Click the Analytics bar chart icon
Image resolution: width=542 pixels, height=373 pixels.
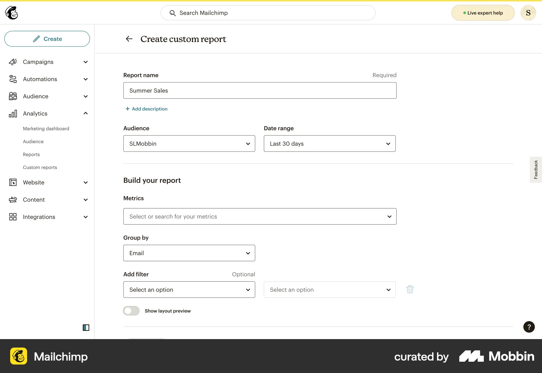click(x=13, y=114)
